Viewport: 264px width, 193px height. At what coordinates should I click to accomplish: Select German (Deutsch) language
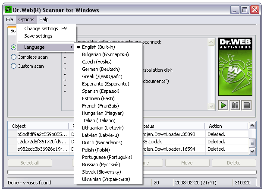tap(108, 69)
